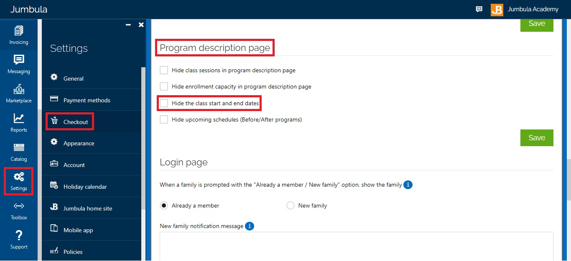Open the Invoicing section icon

(19, 31)
